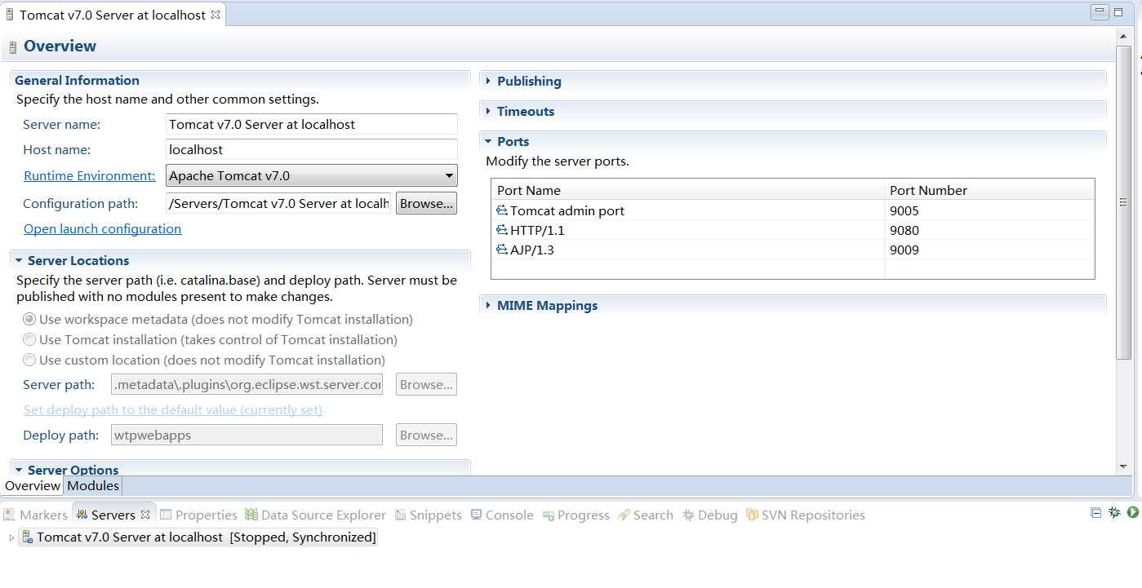Select the AJP/1.3 port name
The image size is (1142, 588).
pyautogui.click(x=532, y=250)
